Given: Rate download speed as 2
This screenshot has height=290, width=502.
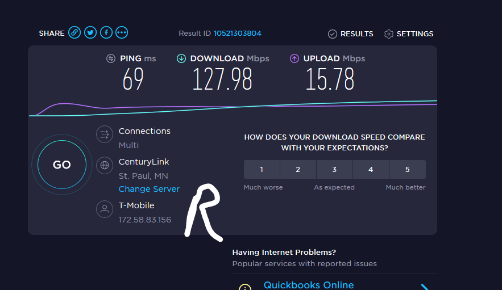Looking at the screenshot, I should 298,170.
